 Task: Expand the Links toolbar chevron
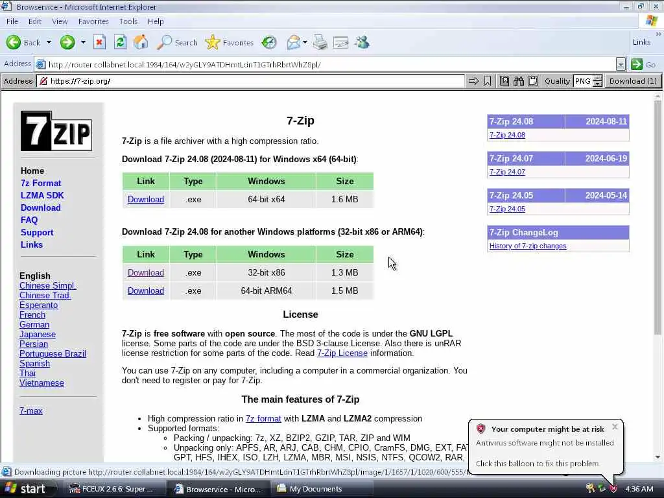(659, 34)
